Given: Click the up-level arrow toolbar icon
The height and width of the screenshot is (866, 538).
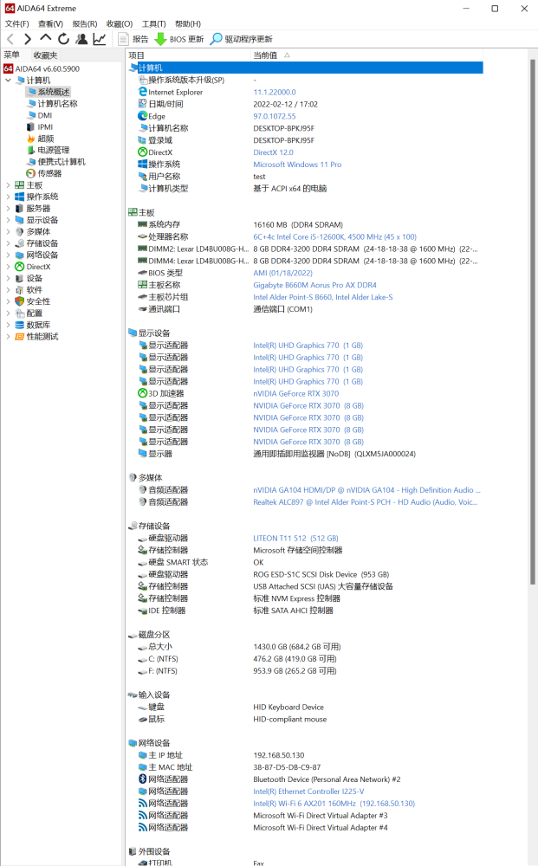Looking at the screenshot, I should (45, 39).
